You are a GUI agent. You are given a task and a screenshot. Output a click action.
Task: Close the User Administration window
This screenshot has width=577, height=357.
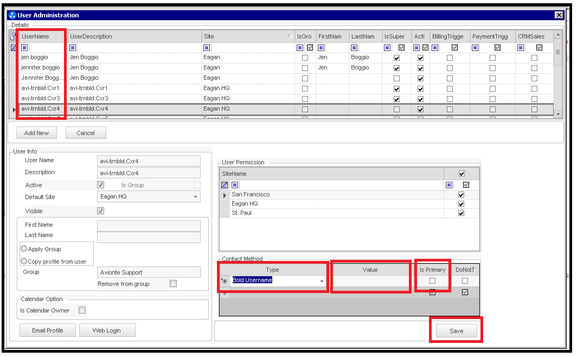pyautogui.click(x=559, y=15)
